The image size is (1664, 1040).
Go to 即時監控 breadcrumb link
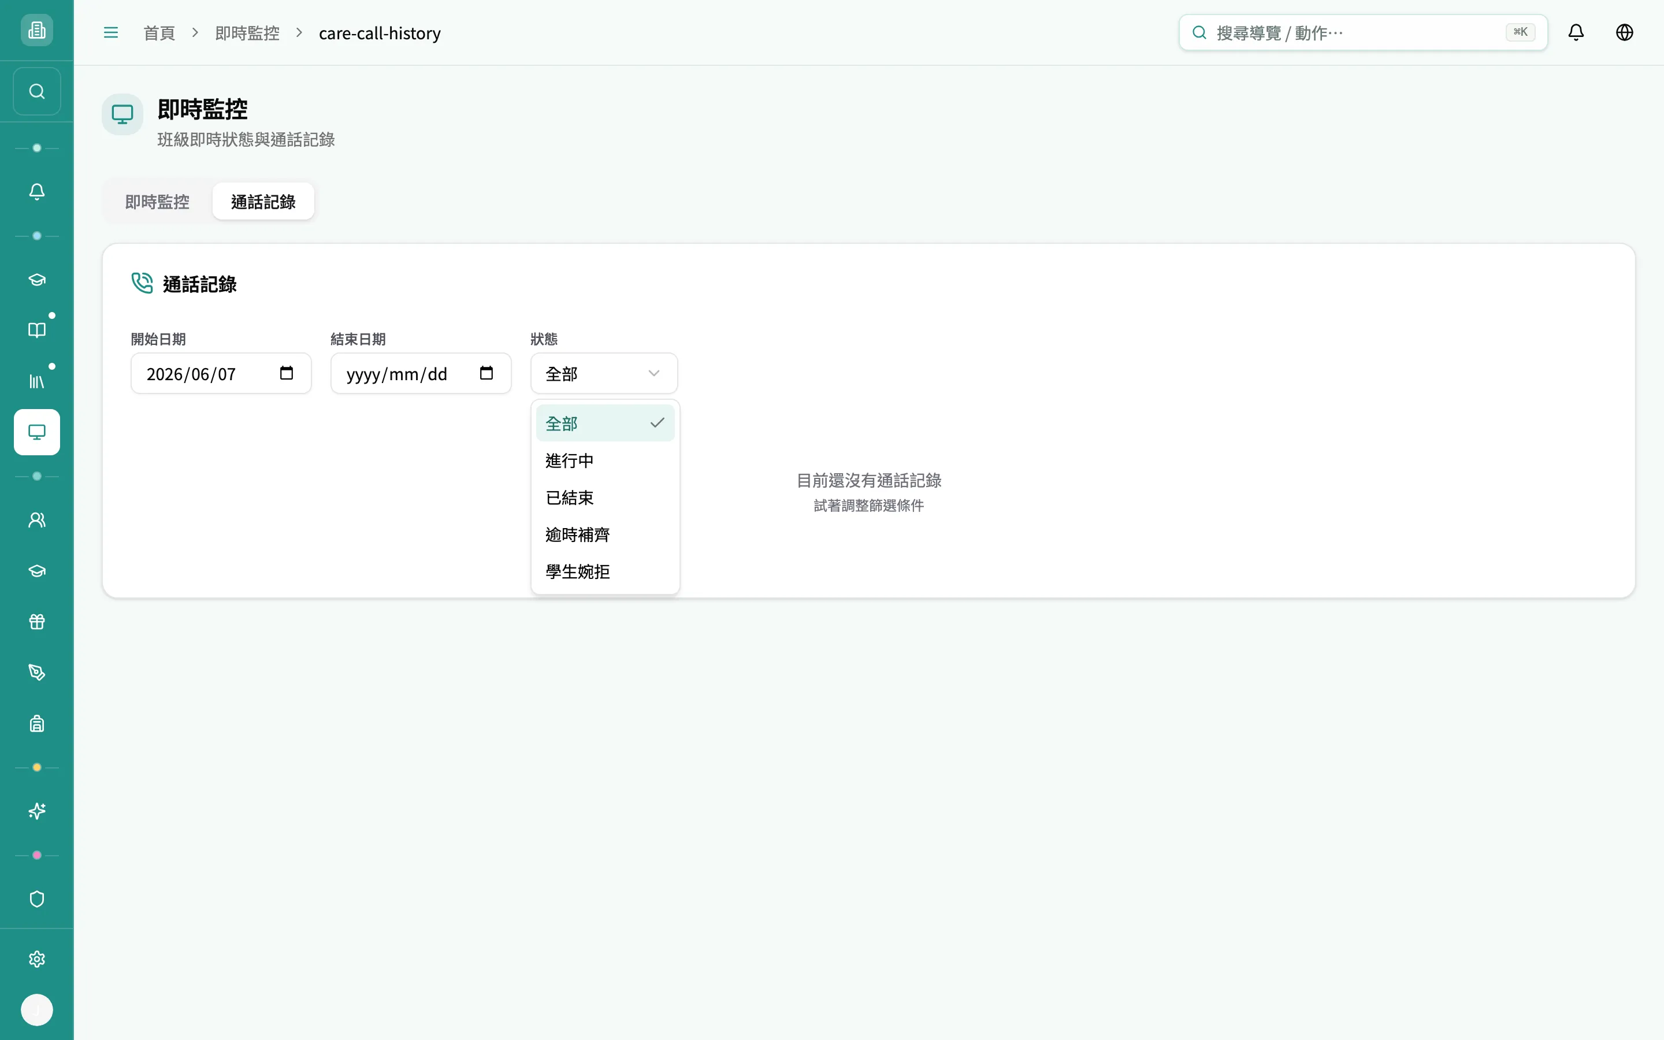click(x=247, y=33)
